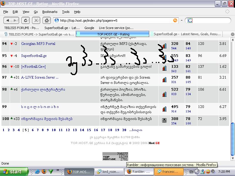
Task: Open the Bookmarks menu
Action: pyautogui.click(x=50, y=12)
